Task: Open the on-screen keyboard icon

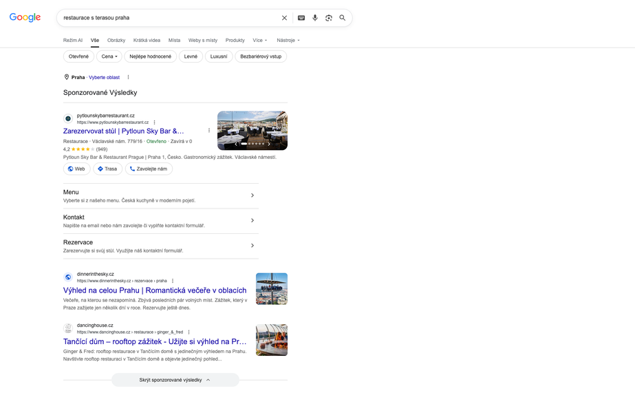Action: [x=301, y=18]
